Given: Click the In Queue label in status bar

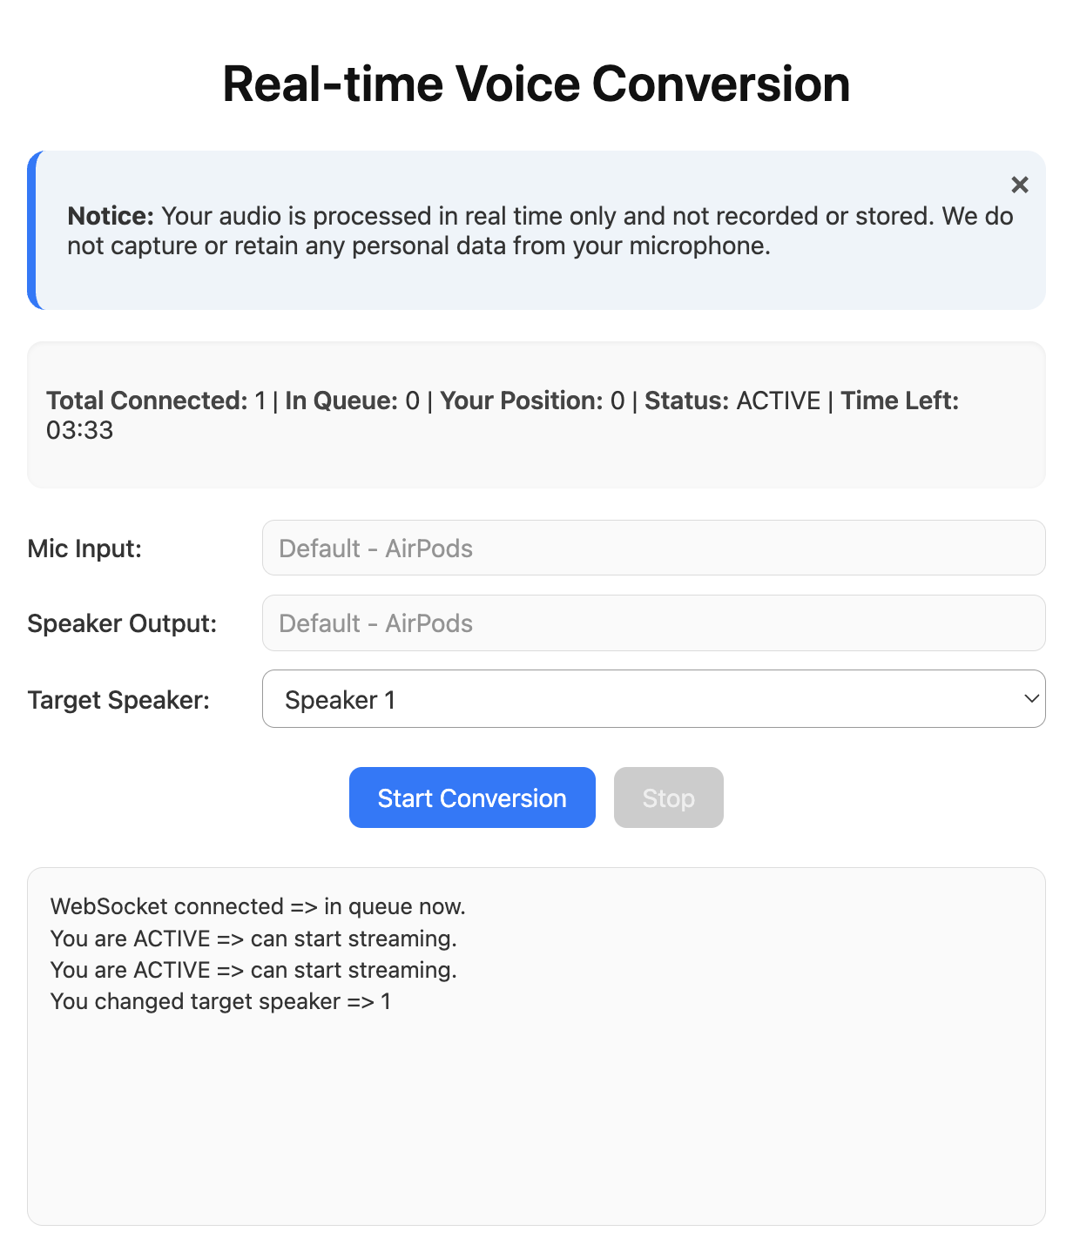Looking at the screenshot, I should click(x=342, y=400).
